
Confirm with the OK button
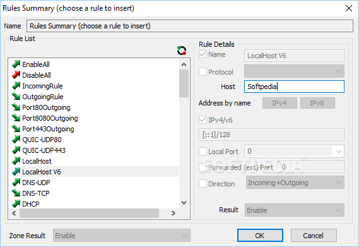click(x=260, y=235)
